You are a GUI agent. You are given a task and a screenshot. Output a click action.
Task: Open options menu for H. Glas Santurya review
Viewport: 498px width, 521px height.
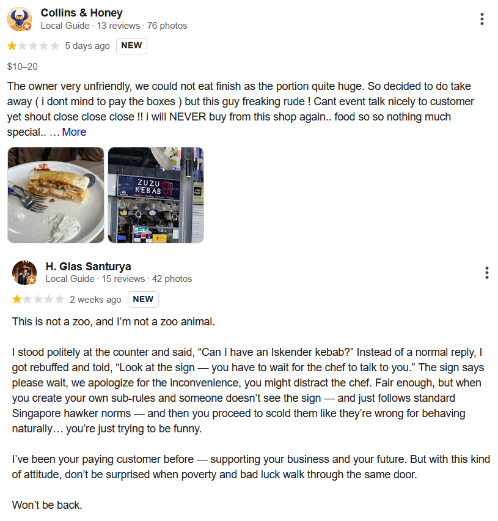(486, 273)
